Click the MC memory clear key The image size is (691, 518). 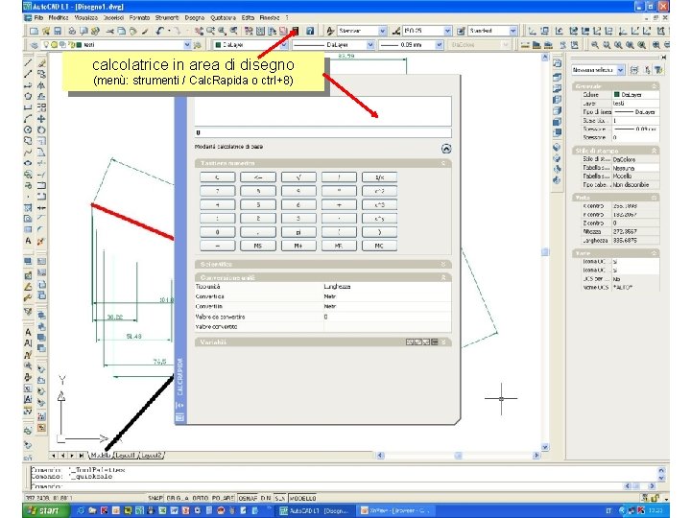379,246
